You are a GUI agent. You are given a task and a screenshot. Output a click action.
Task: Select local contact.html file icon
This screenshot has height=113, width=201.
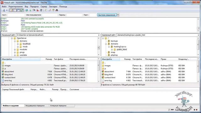(x=3, y=78)
